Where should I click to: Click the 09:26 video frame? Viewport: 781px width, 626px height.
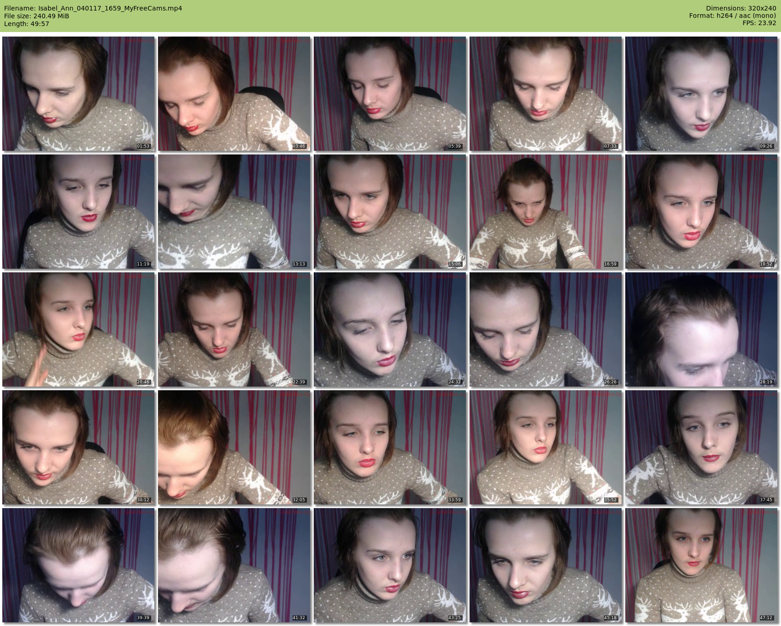[701, 94]
